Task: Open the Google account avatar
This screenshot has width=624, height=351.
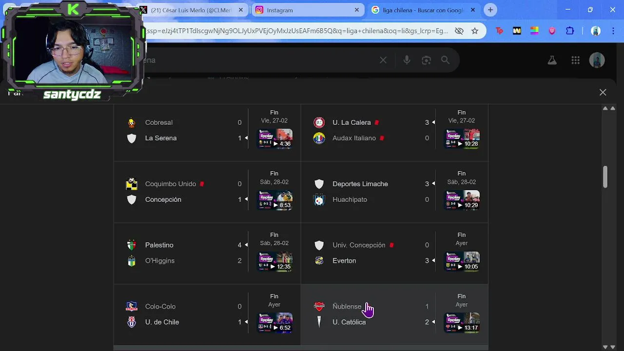Action: tap(597, 60)
